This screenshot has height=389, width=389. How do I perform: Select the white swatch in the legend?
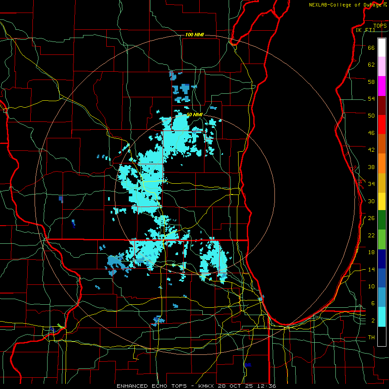pyautogui.click(x=382, y=48)
